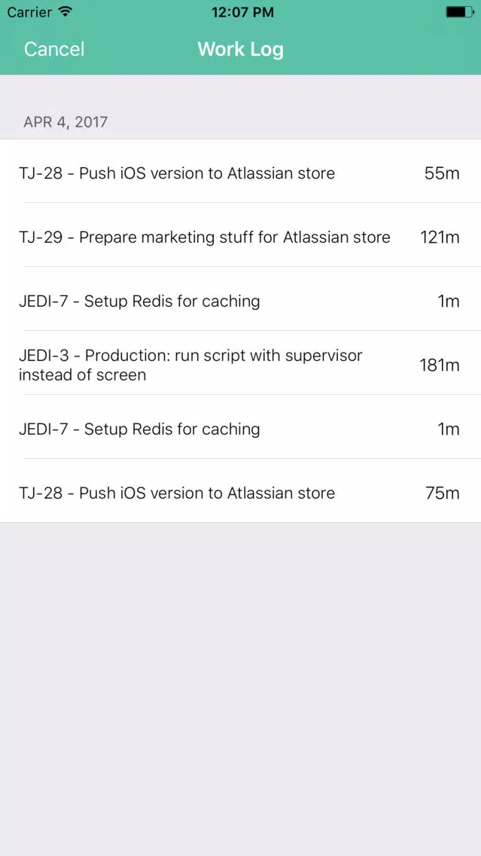Tap the 75m duration value
This screenshot has width=481, height=856.
coord(443,494)
